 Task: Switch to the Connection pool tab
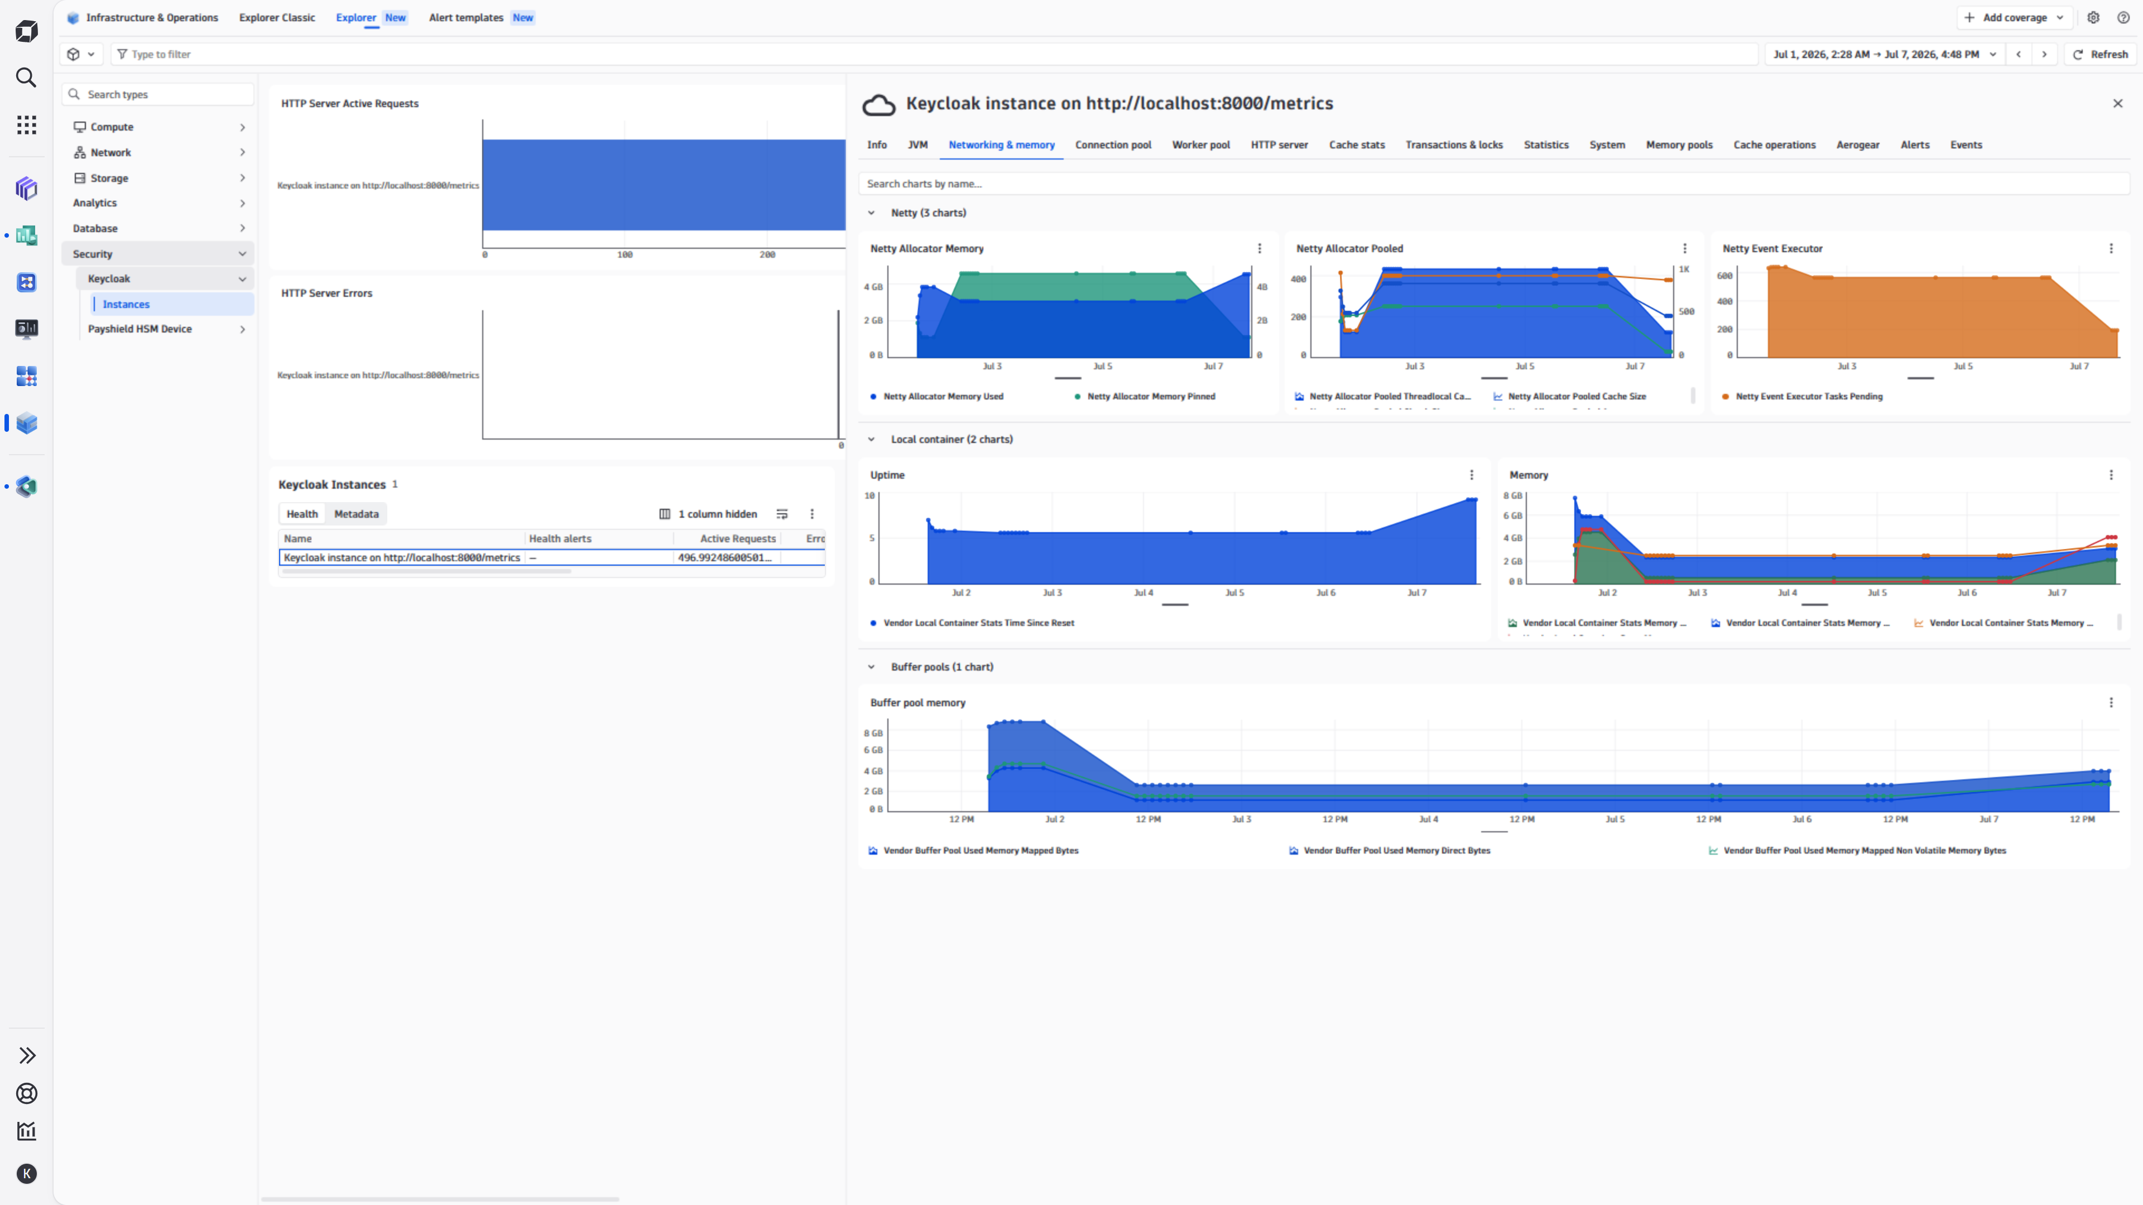pos(1113,144)
